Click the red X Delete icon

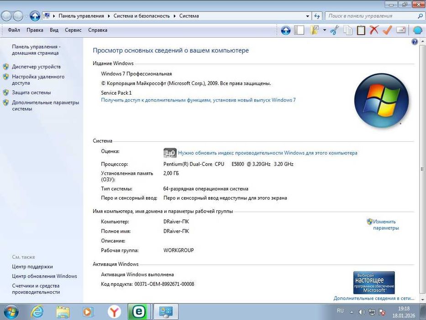(x=374, y=30)
